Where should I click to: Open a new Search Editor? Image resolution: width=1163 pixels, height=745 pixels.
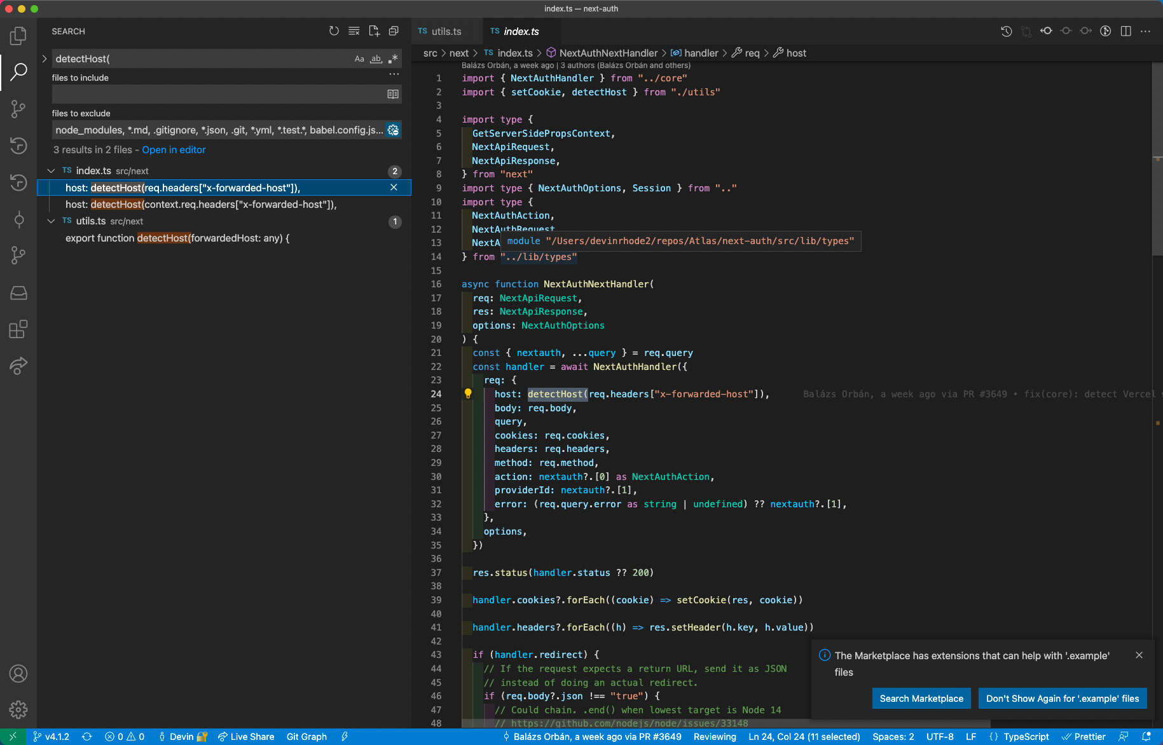pyautogui.click(x=374, y=31)
